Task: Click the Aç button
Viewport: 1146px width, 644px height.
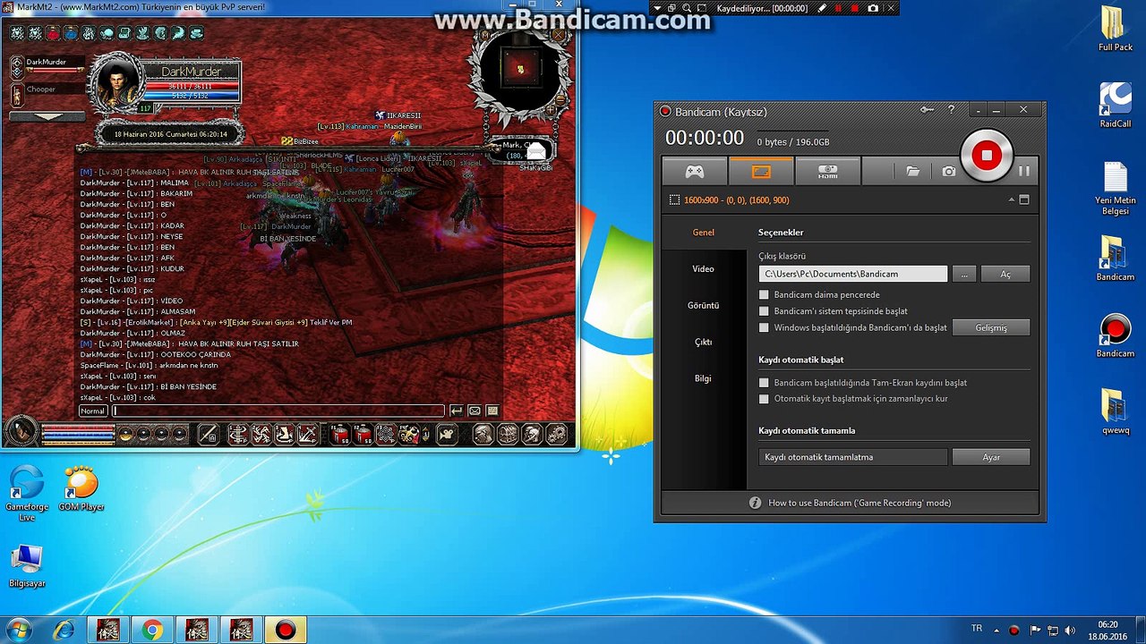Action: pos(1005,274)
